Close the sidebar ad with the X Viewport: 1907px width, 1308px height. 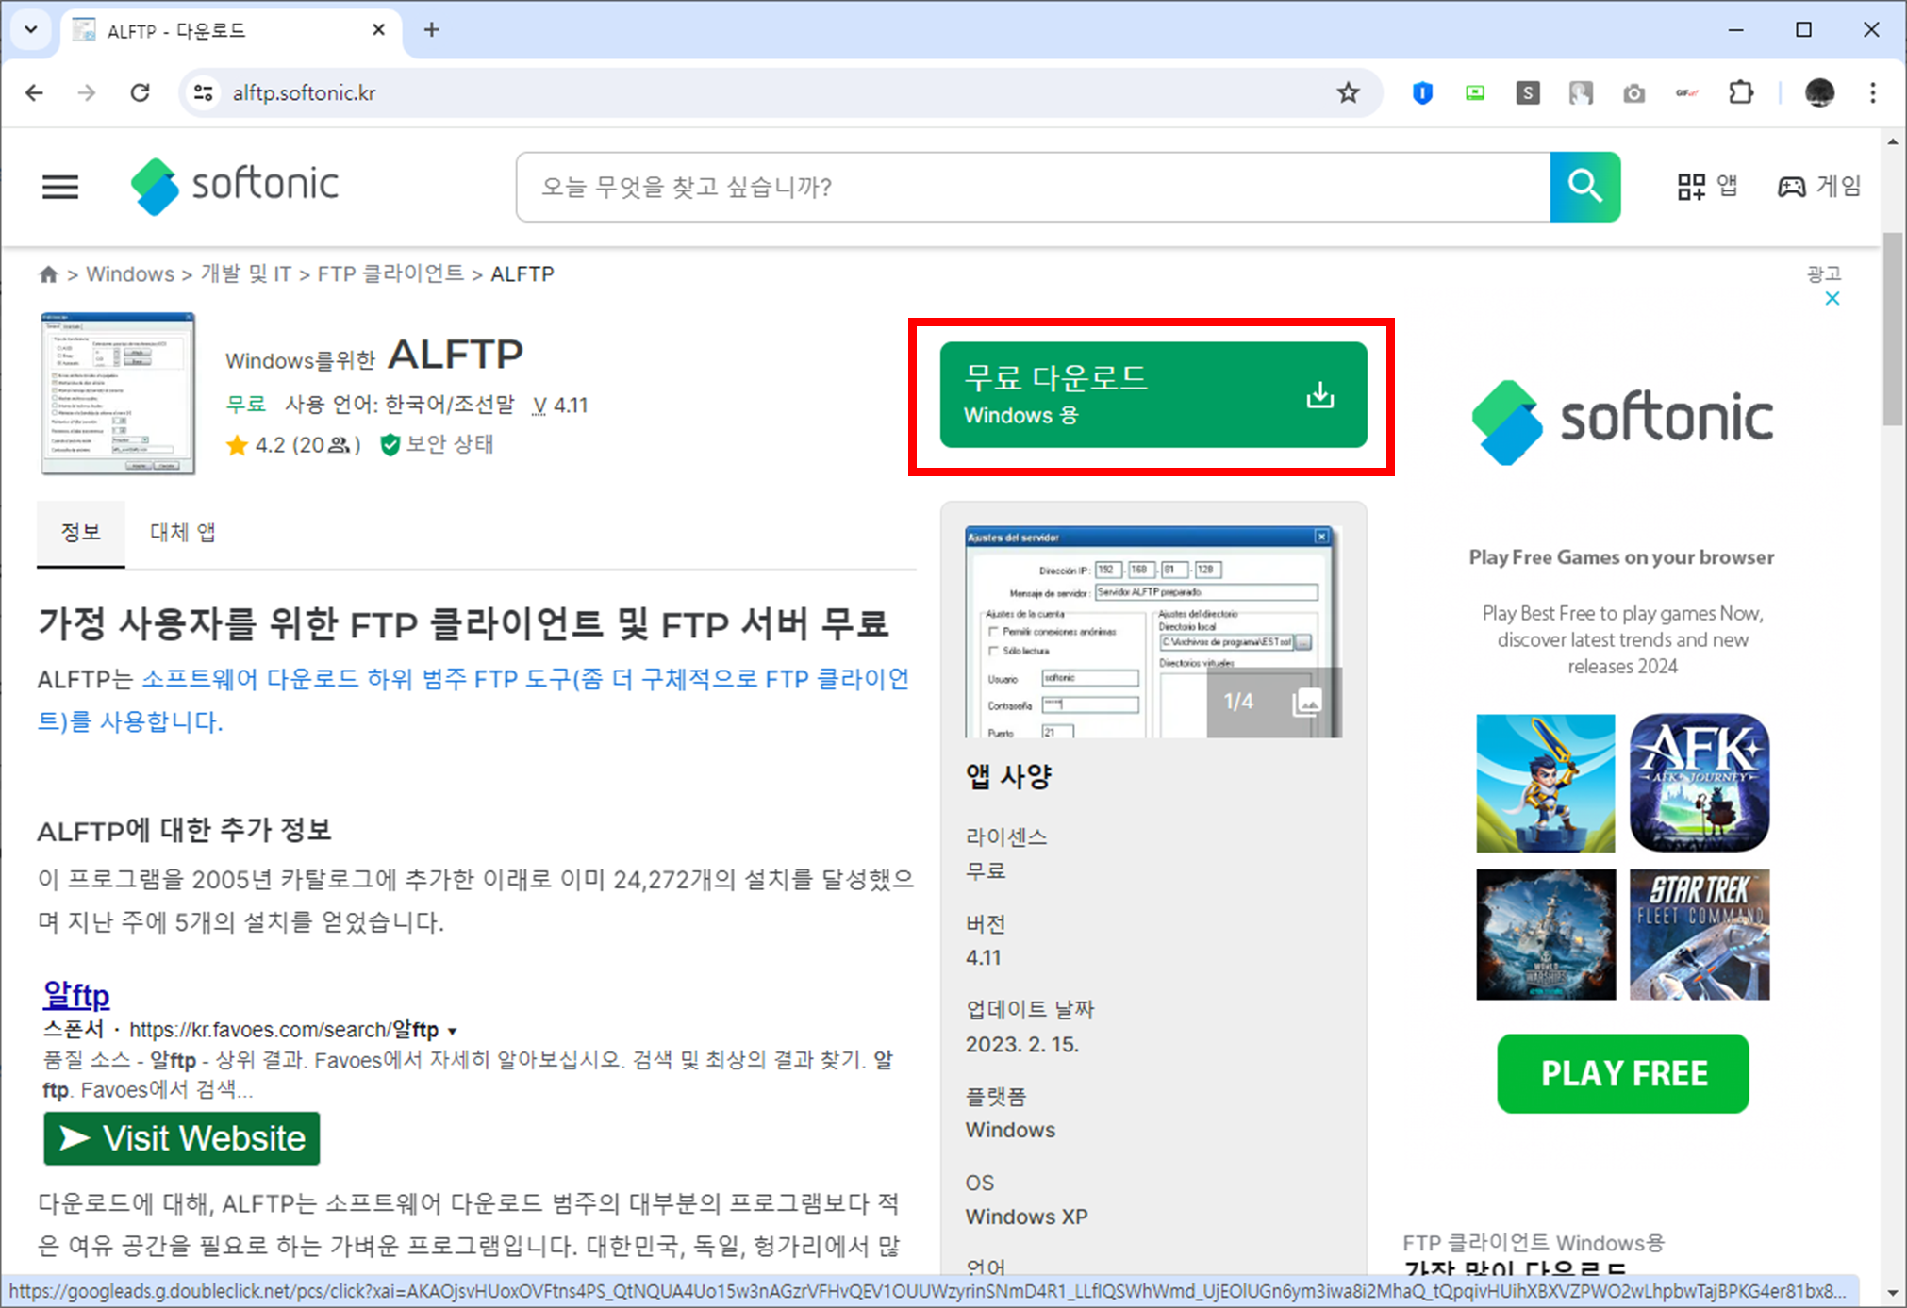(x=1832, y=298)
